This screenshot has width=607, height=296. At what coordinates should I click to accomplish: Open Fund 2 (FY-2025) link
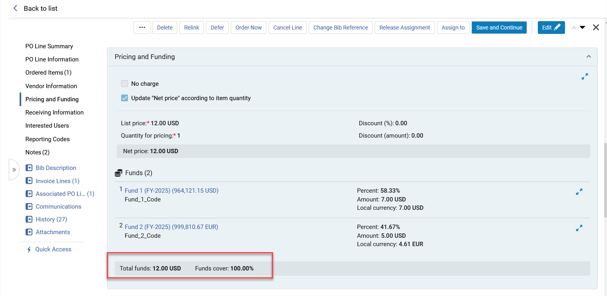click(172, 227)
